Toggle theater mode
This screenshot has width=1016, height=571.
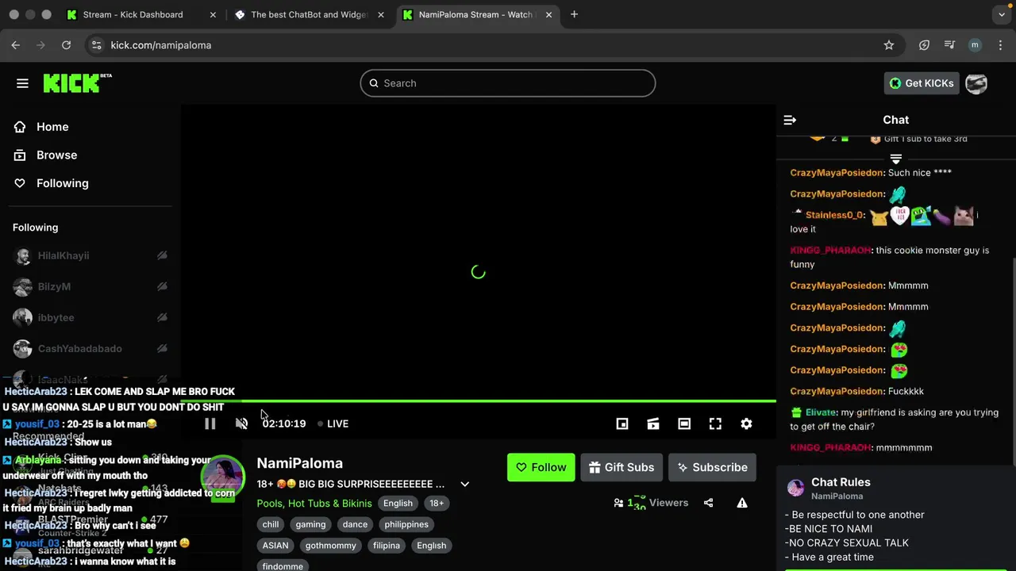point(684,424)
